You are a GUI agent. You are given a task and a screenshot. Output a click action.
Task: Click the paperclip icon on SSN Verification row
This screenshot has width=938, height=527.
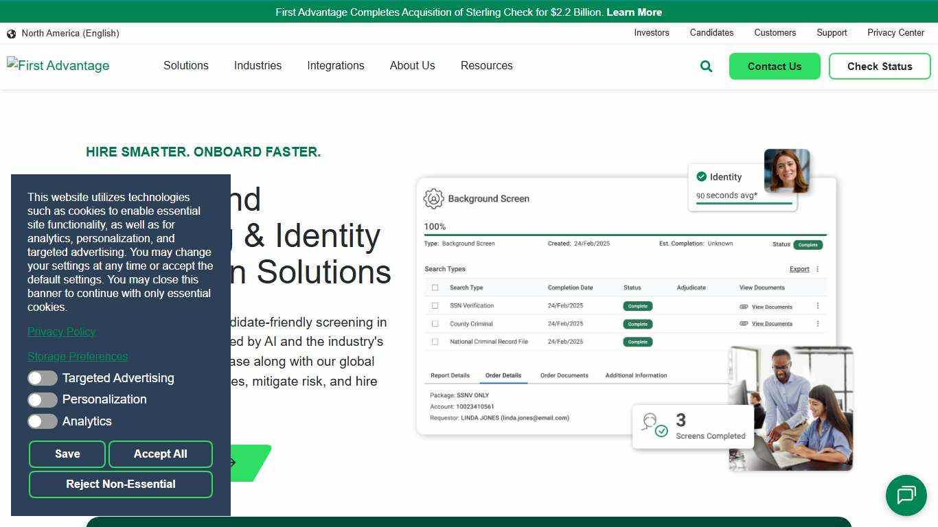point(743,305)
